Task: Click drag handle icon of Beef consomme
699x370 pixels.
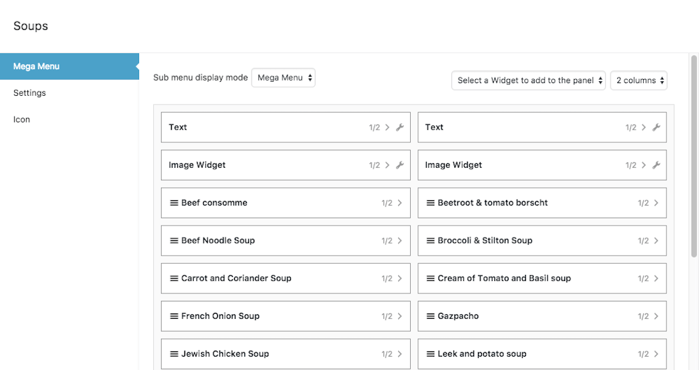Action: (174, 203)
